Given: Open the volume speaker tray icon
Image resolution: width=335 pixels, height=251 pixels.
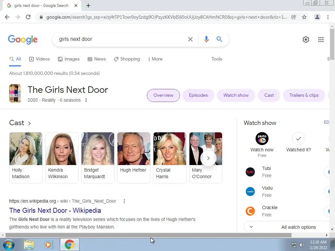Looking at the screenshot, I should (x=302, y=245).
